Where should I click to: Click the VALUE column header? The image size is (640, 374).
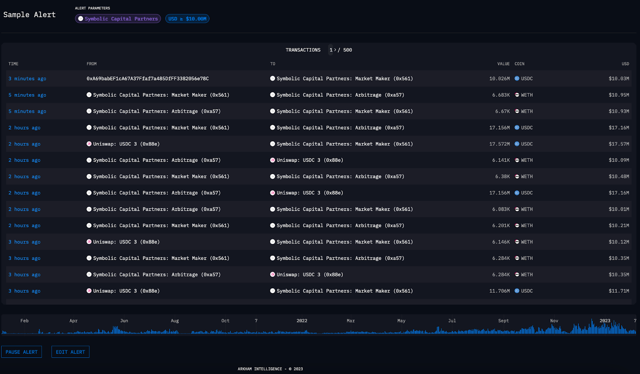(504, 64)
